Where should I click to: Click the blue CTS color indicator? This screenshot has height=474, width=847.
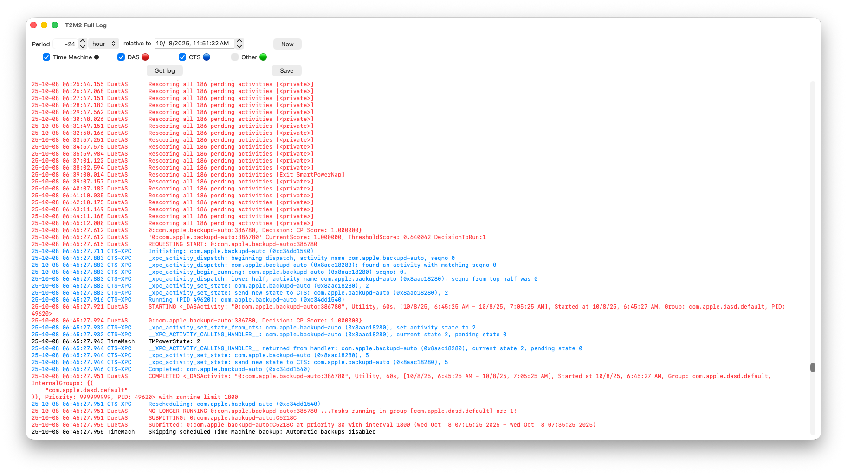pos(207,57)
